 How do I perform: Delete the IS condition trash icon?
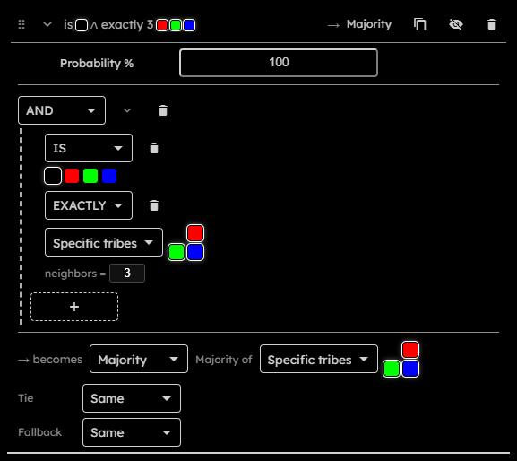tap(154, 148)
